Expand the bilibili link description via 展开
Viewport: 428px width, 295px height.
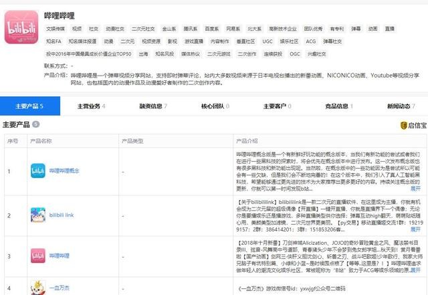415,228
